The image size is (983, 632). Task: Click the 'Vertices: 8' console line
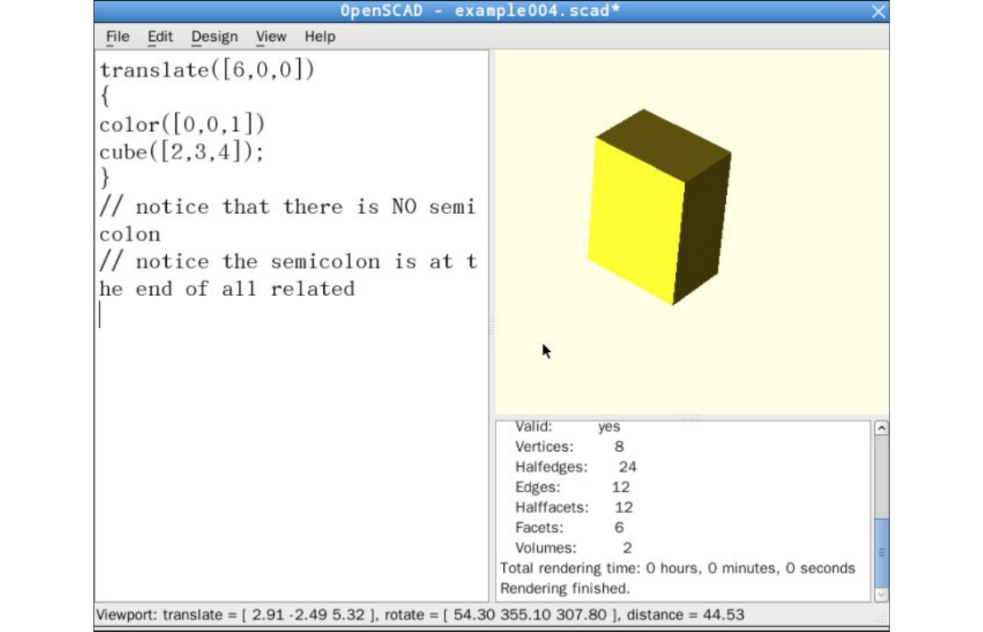point(569,446)
